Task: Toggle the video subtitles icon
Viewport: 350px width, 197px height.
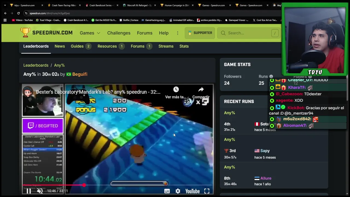Action: [167, 191]
